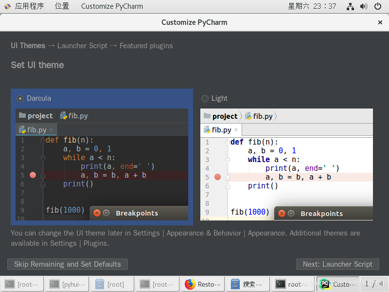Click fib.py tab close x in Darcula preview

[52, 129]
